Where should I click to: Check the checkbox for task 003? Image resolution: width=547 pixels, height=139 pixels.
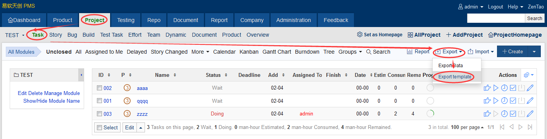click(99, 114)
